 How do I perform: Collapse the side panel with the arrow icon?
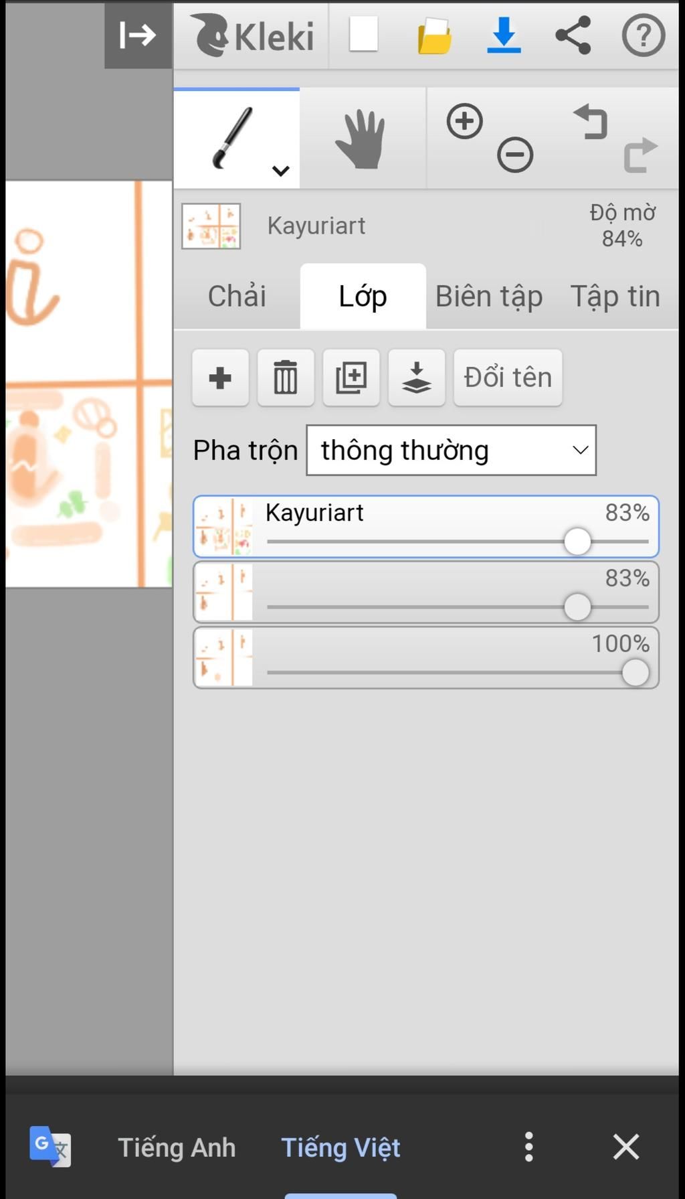[138, 35]
